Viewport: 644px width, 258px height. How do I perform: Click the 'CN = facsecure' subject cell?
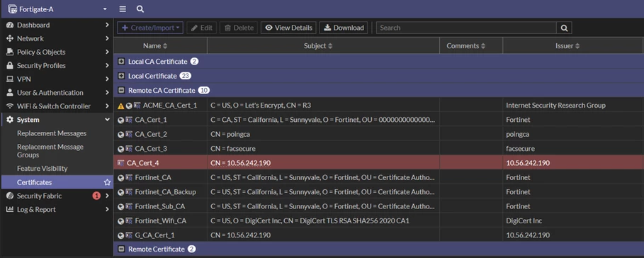[x=323, y=149]
